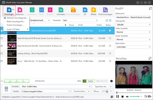Open the Schneiden clip tool
Image resolution: width=153 pixels, height=100 pixels.
tap(61, 10)
